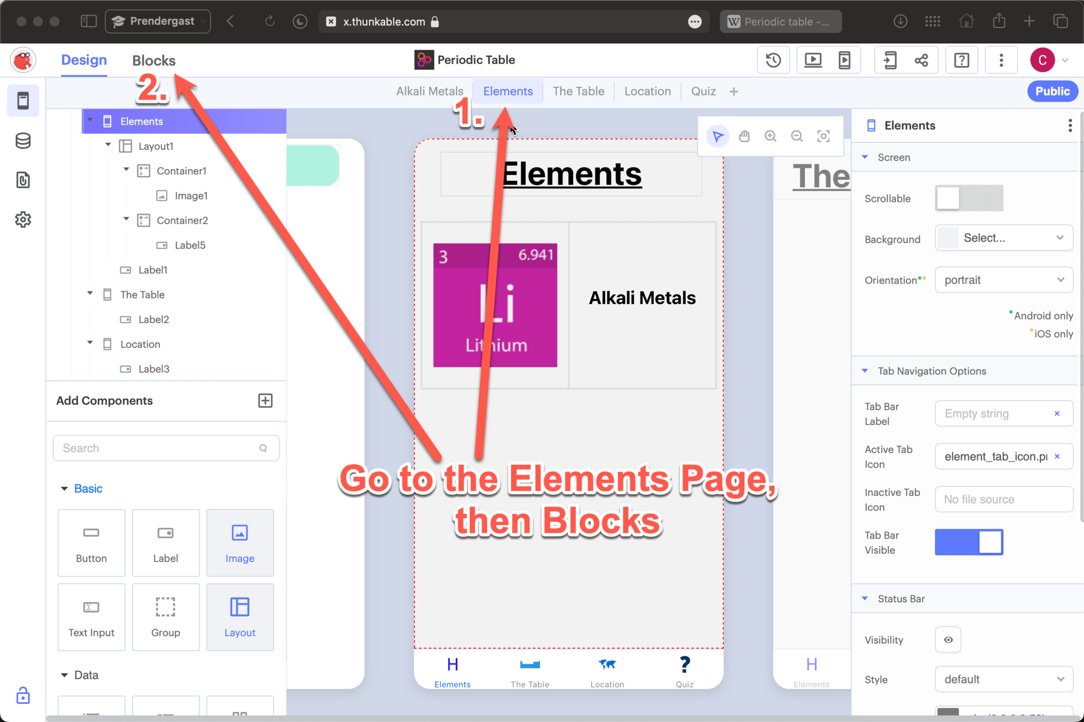
Task: Toggle the Scrollable switch
Action: click(x=968, y=198)
